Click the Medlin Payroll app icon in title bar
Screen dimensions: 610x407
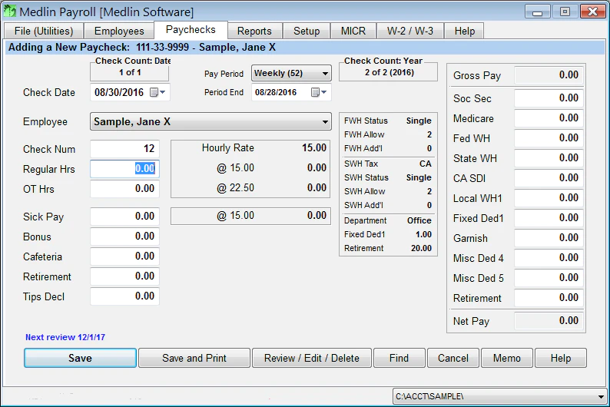pyautogui.click(x=9, y=12)
